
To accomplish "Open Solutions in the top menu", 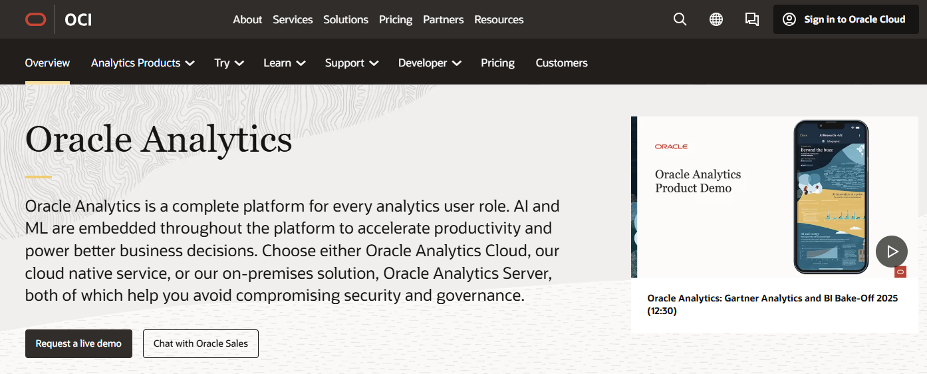I will point(346,19).
